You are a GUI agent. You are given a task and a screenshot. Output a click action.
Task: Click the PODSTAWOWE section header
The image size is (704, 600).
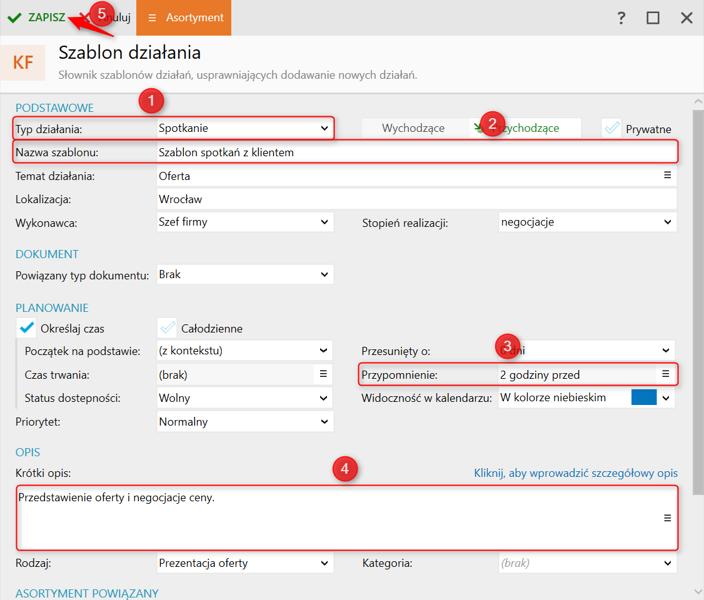pos(55,107)
